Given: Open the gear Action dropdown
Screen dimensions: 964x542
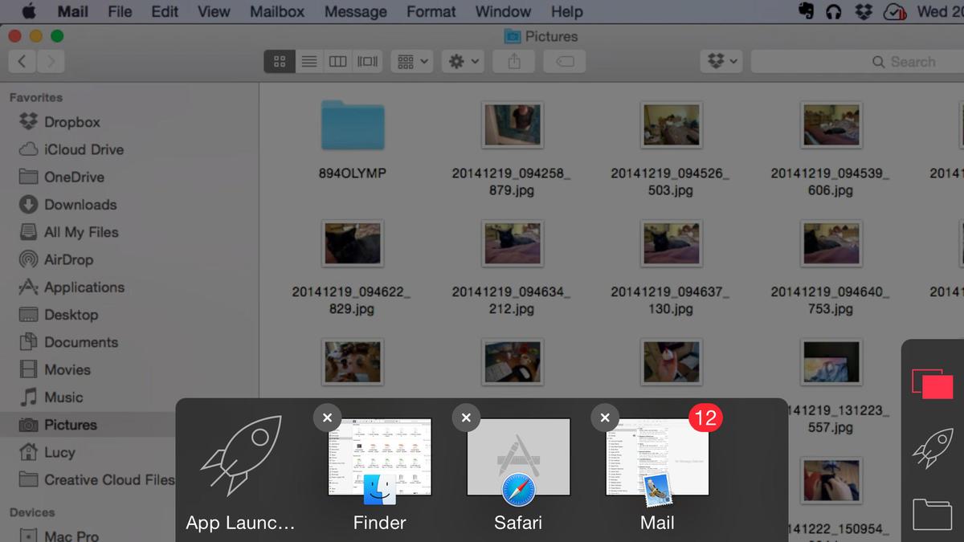Looking at the screenshot, I should tap(463, 61).
